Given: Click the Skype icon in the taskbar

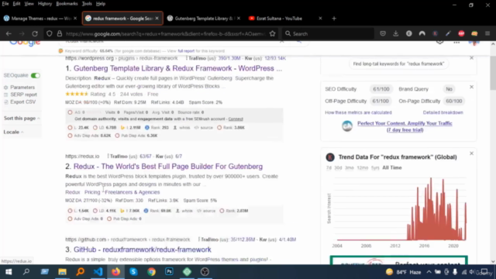Looking at the screenshot, I should (x=133, y=272).
